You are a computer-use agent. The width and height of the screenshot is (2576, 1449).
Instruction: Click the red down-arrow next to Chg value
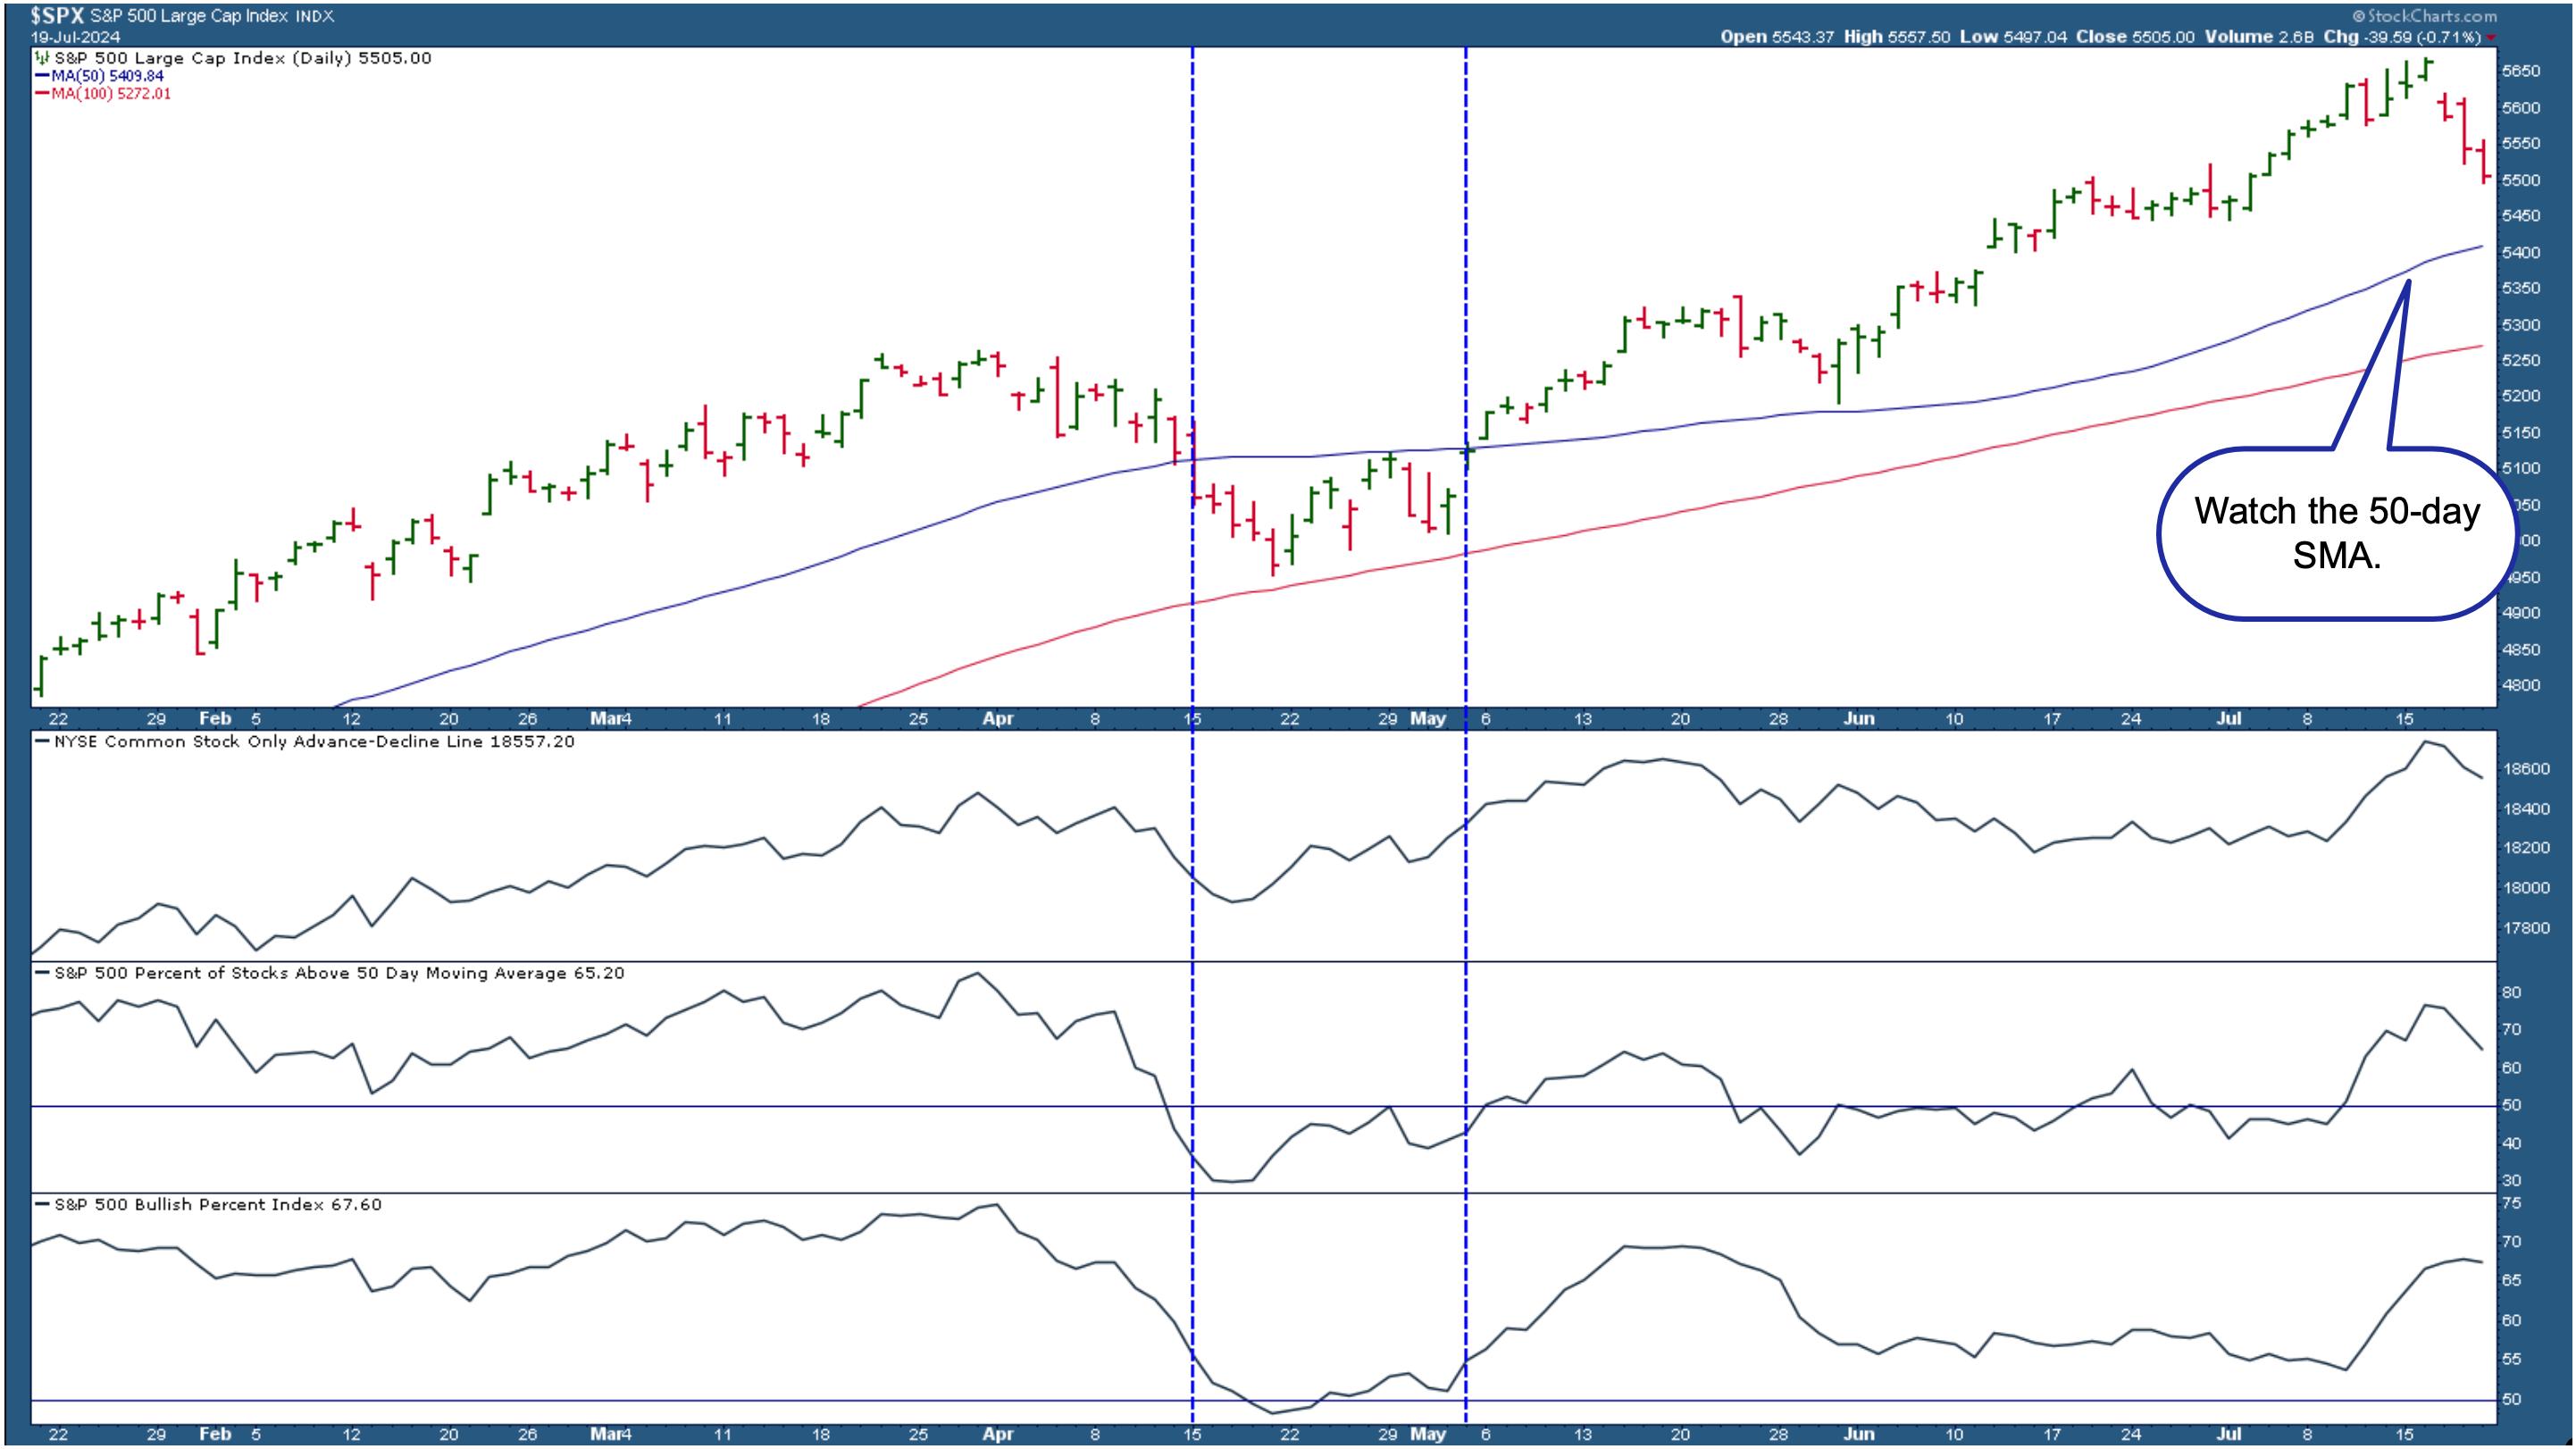2489,38
